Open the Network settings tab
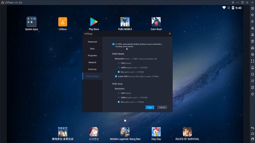Image resolution: width=255 pixels, height=143 pixels. (x=92, y=62)
